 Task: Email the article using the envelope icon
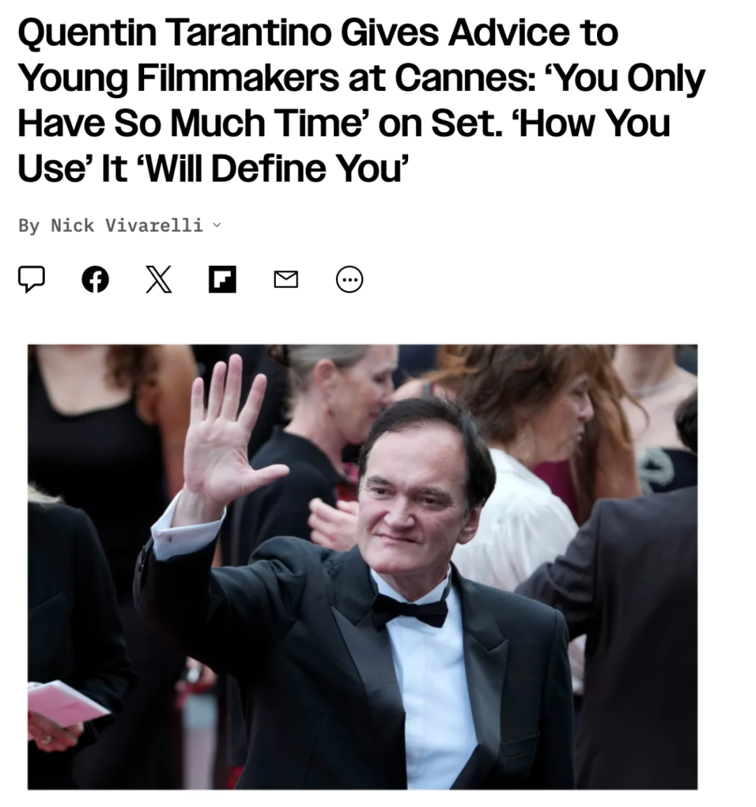(x=286, y=279)
